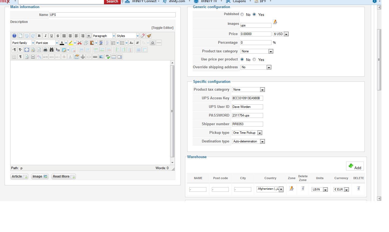Click the new document icon in editor
The width and height of the screenshot is (389, 232).
click(21, 36)
